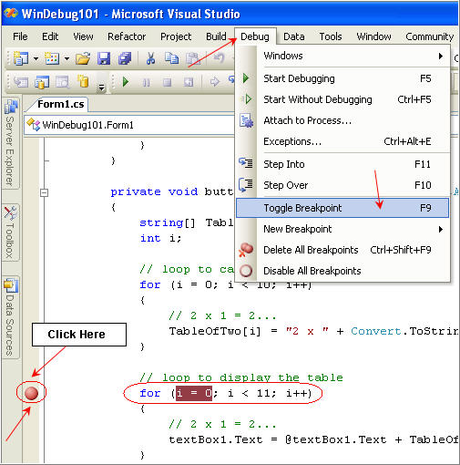
Task: Open the Edit menu
Action: point(50,36)
